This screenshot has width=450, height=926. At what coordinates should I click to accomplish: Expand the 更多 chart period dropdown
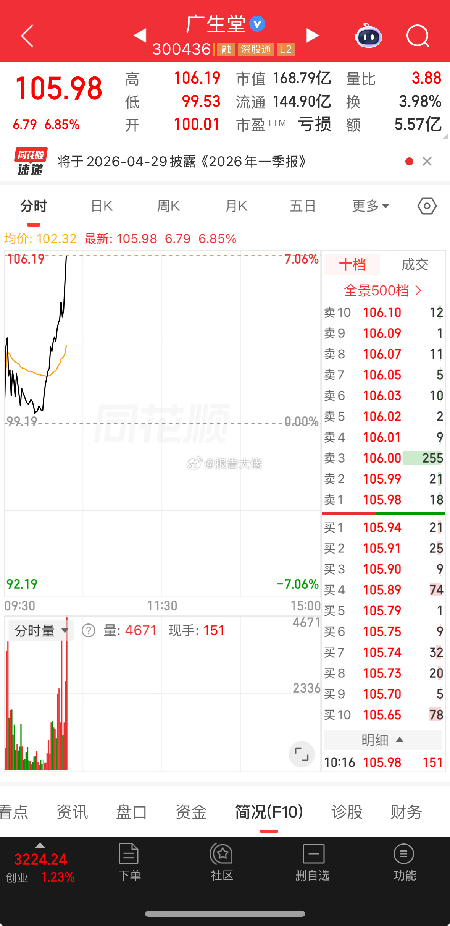tap(370, 206)
